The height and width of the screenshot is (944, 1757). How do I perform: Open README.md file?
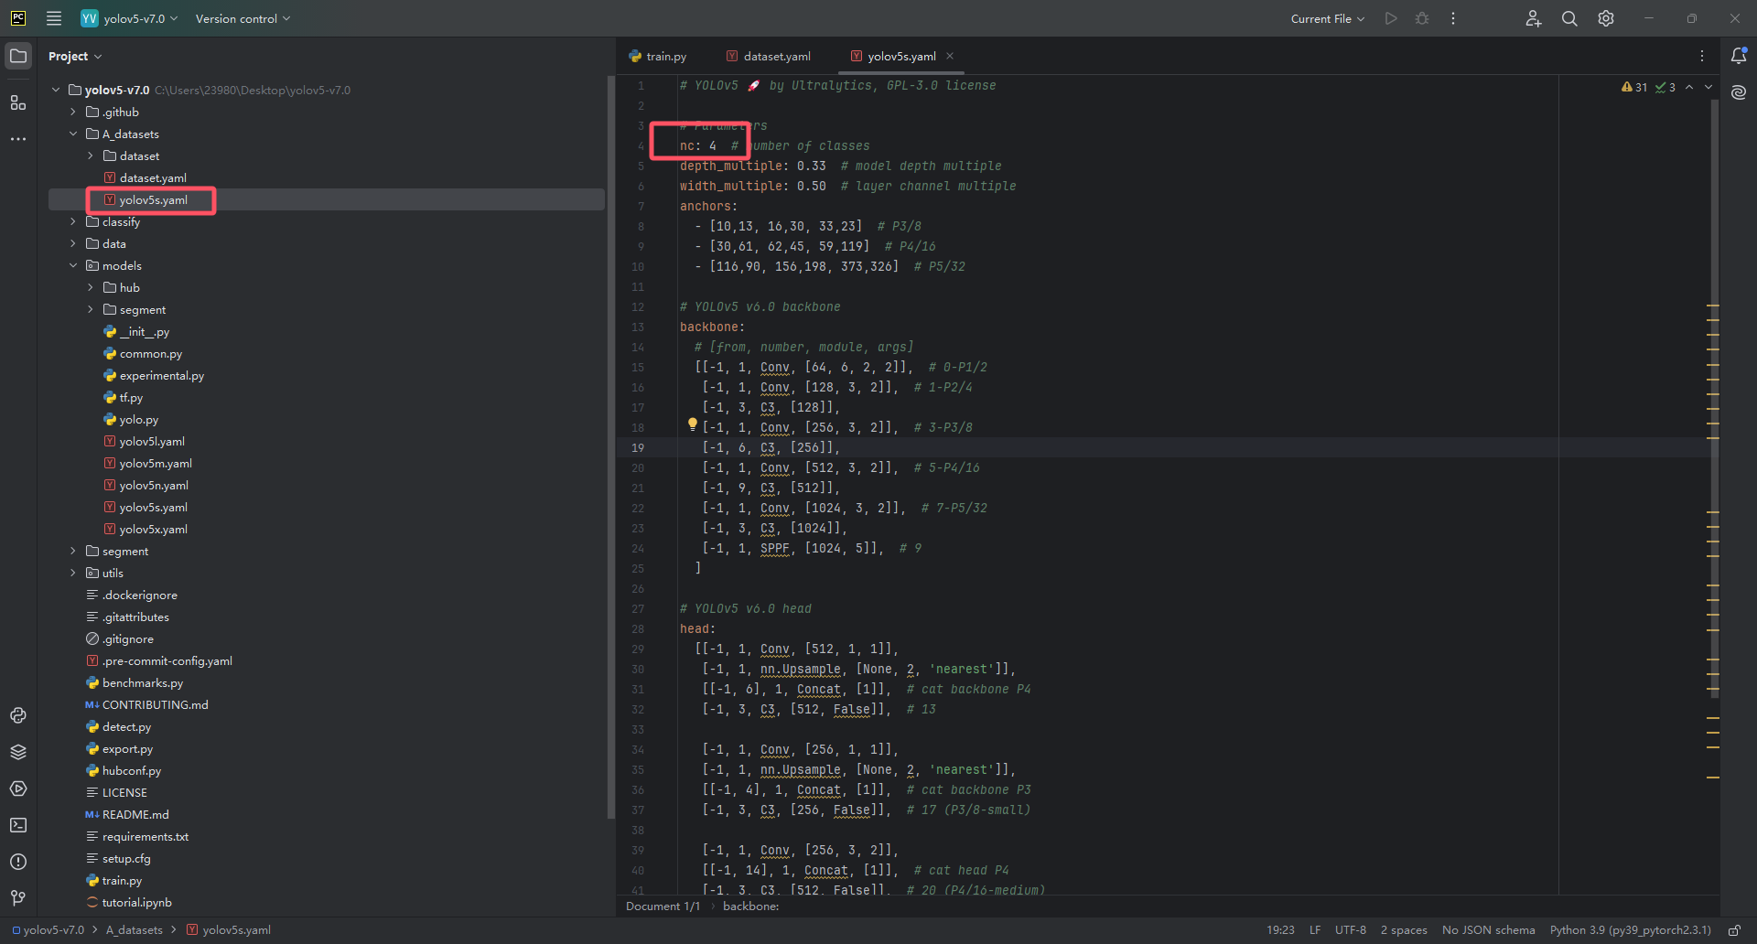pos(135,814)
